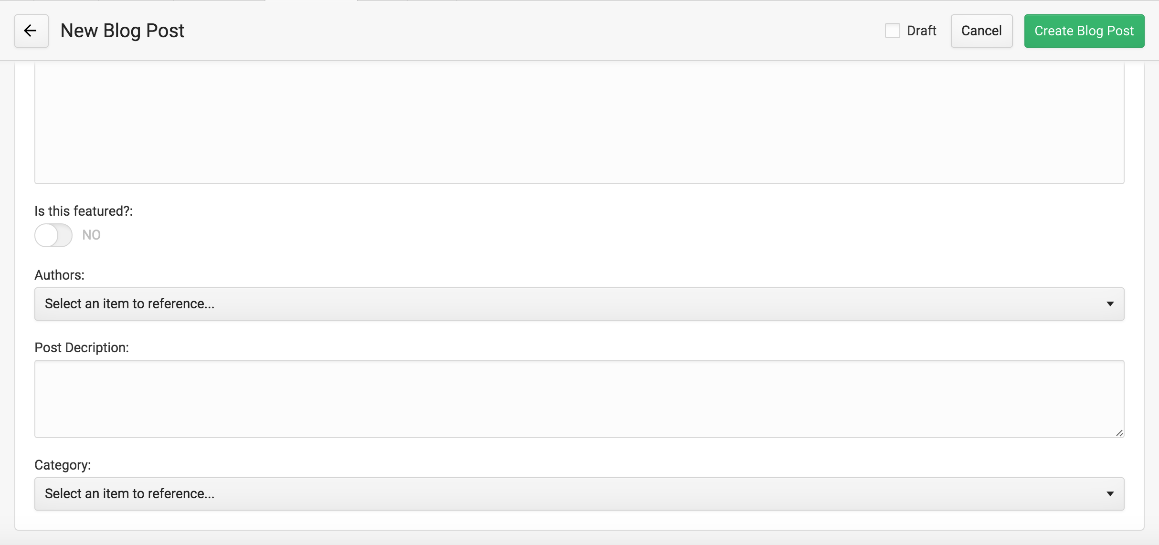
Task: Click the Authors: field label
Action: coord(59,275)
